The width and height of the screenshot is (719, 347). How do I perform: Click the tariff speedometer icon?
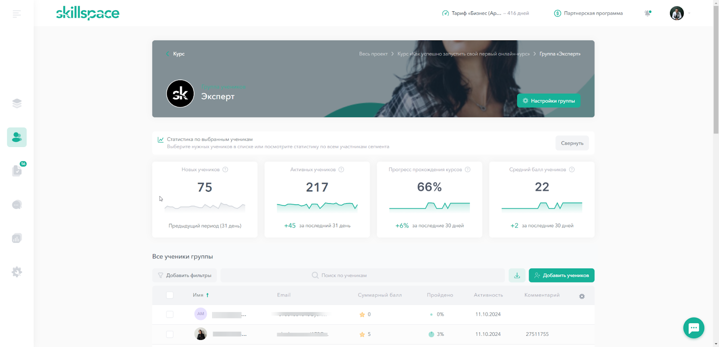click(x=445, y=13)
